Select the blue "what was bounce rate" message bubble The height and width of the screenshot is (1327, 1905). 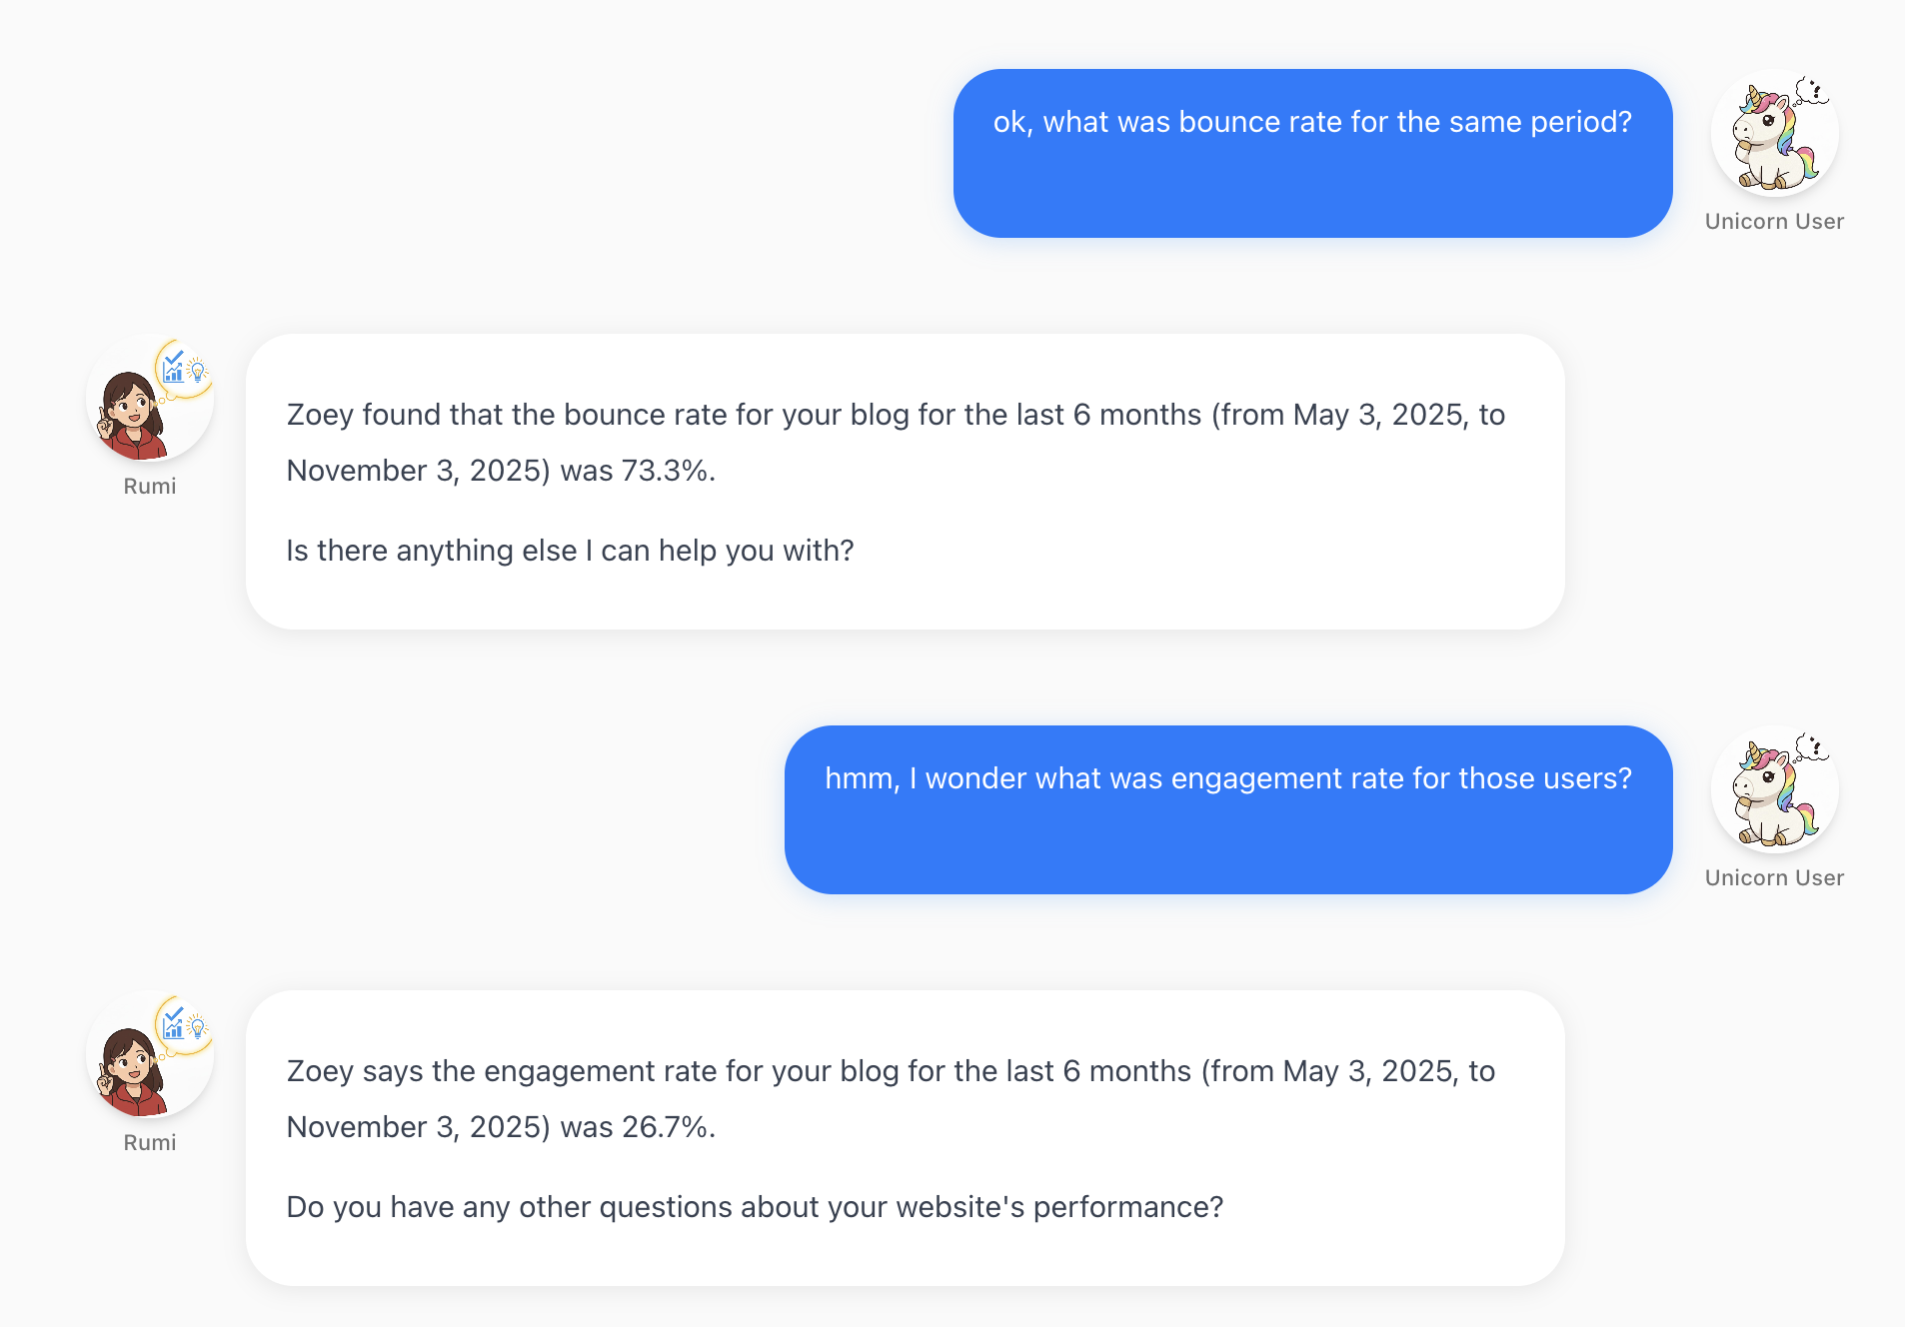tap(1312, 153)
